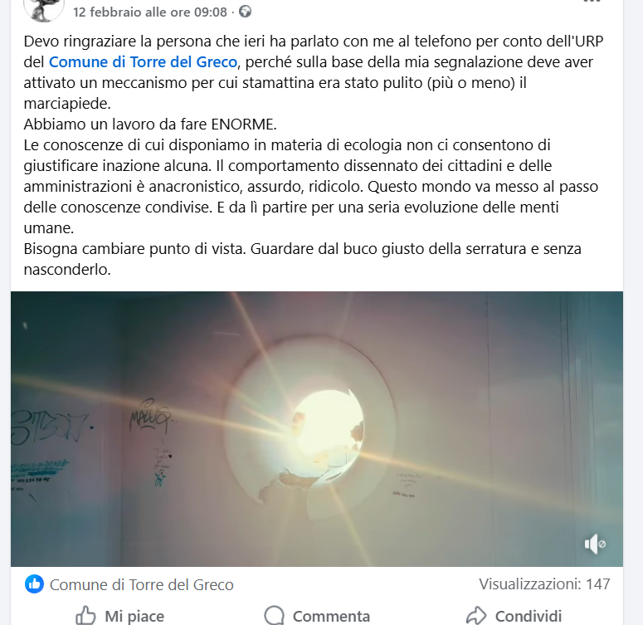This screenshot has height=625, width=643.
Task: Click the MALUS graffiti tag in the video
Action: click(150, 417)
